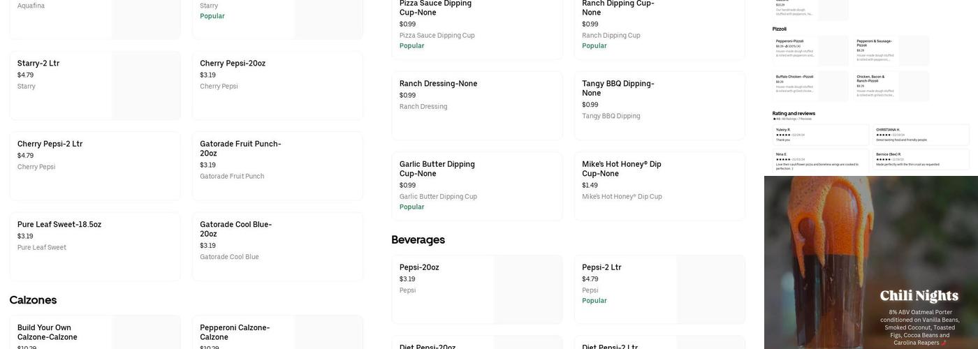Choose Garlic Butter Dipping Cup item
This screenshot has width=978, height=349.
pyautogui.click(x=477, y=186)
